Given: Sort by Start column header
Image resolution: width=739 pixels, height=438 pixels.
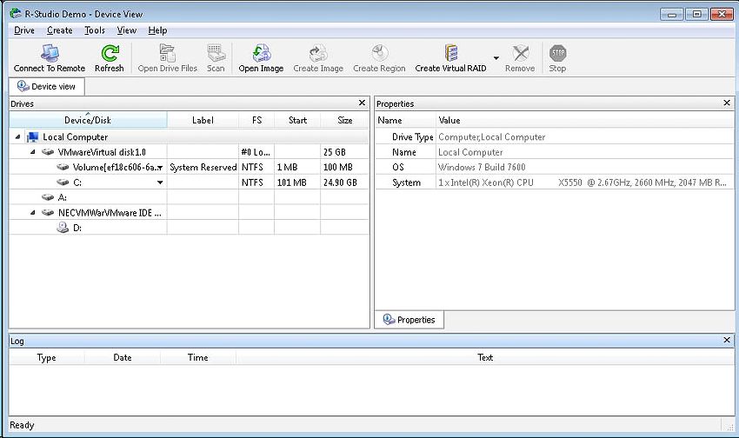Looking at the screenshot, I should click(297, 120).
